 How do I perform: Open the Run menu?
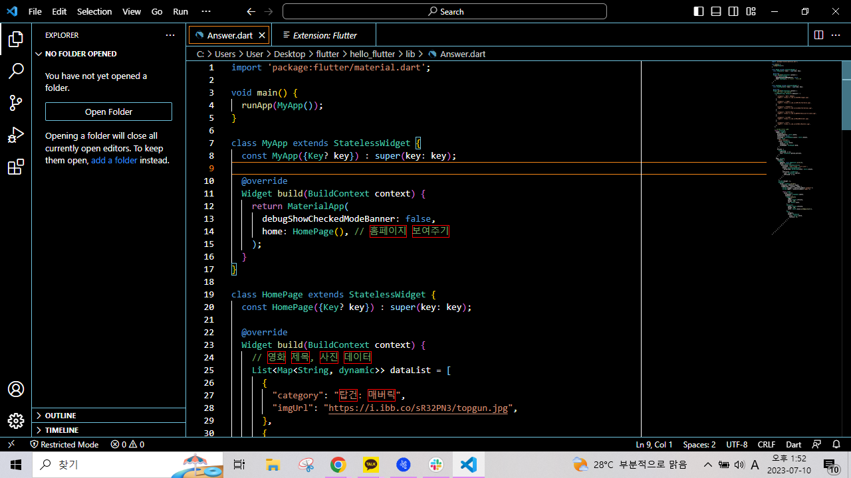coord(180,11)
